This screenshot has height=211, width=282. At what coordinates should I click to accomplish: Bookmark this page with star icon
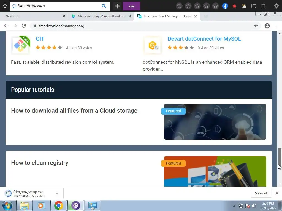[256, 26]
